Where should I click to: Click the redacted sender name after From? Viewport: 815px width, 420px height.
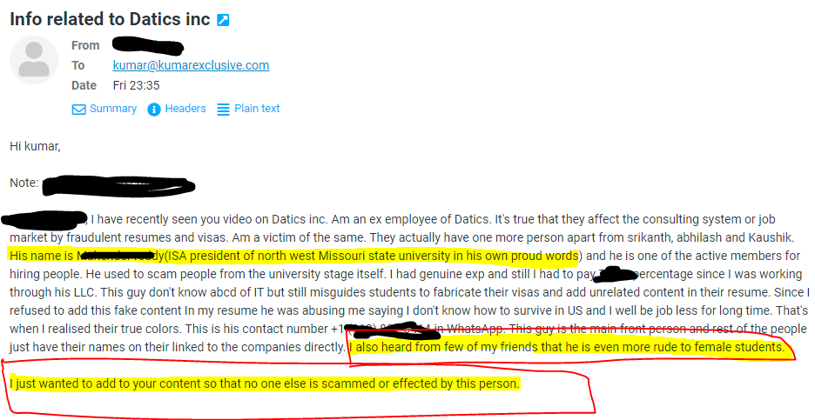[148, 46]
